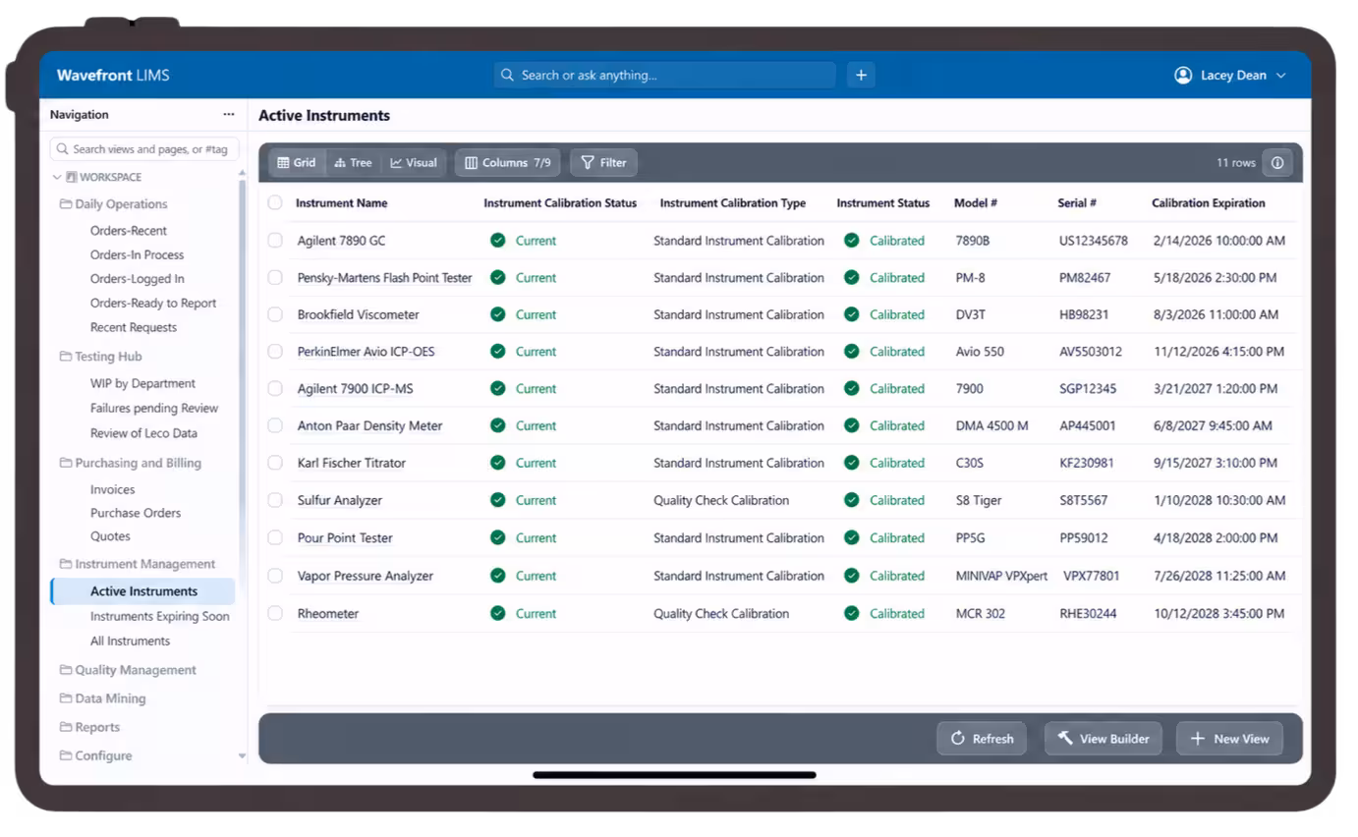Viewport: 1358px width, 837px height.
Task: Open the Lacey Dean user dropdown
Action: tap(1230, 76)
